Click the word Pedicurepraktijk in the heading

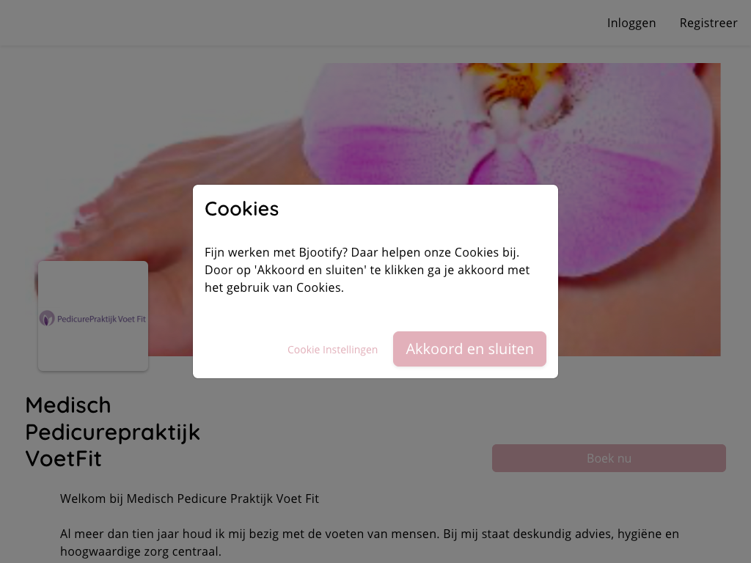[x=112, y=433]
